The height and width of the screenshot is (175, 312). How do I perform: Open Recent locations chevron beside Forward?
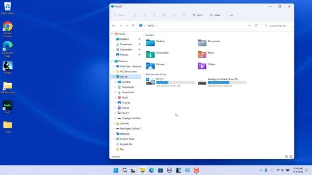(x=127, y=26)
